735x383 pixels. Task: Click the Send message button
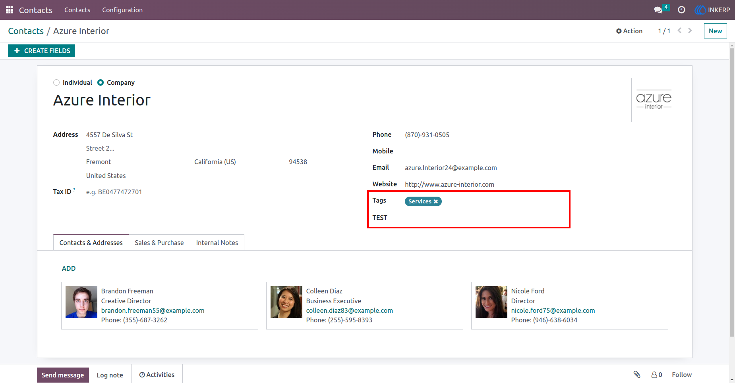63,375
